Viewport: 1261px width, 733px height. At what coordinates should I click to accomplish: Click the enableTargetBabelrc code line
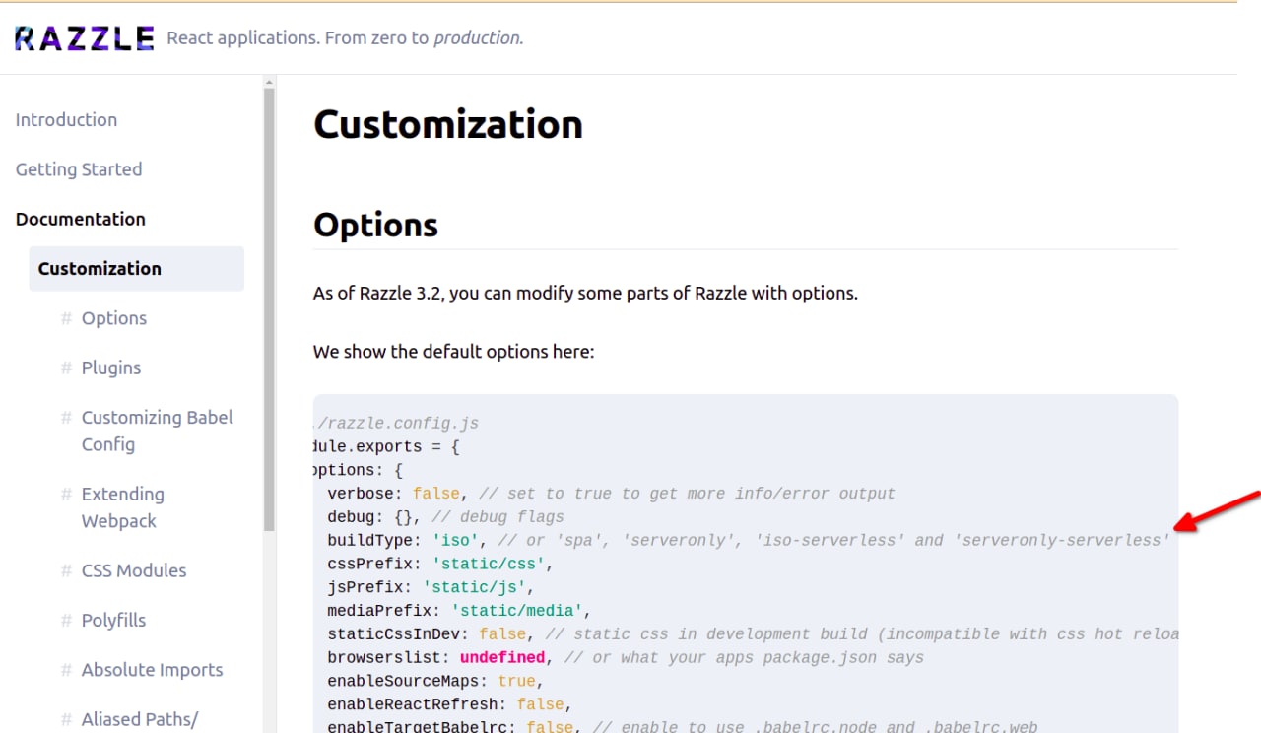[x=682, y=727]
